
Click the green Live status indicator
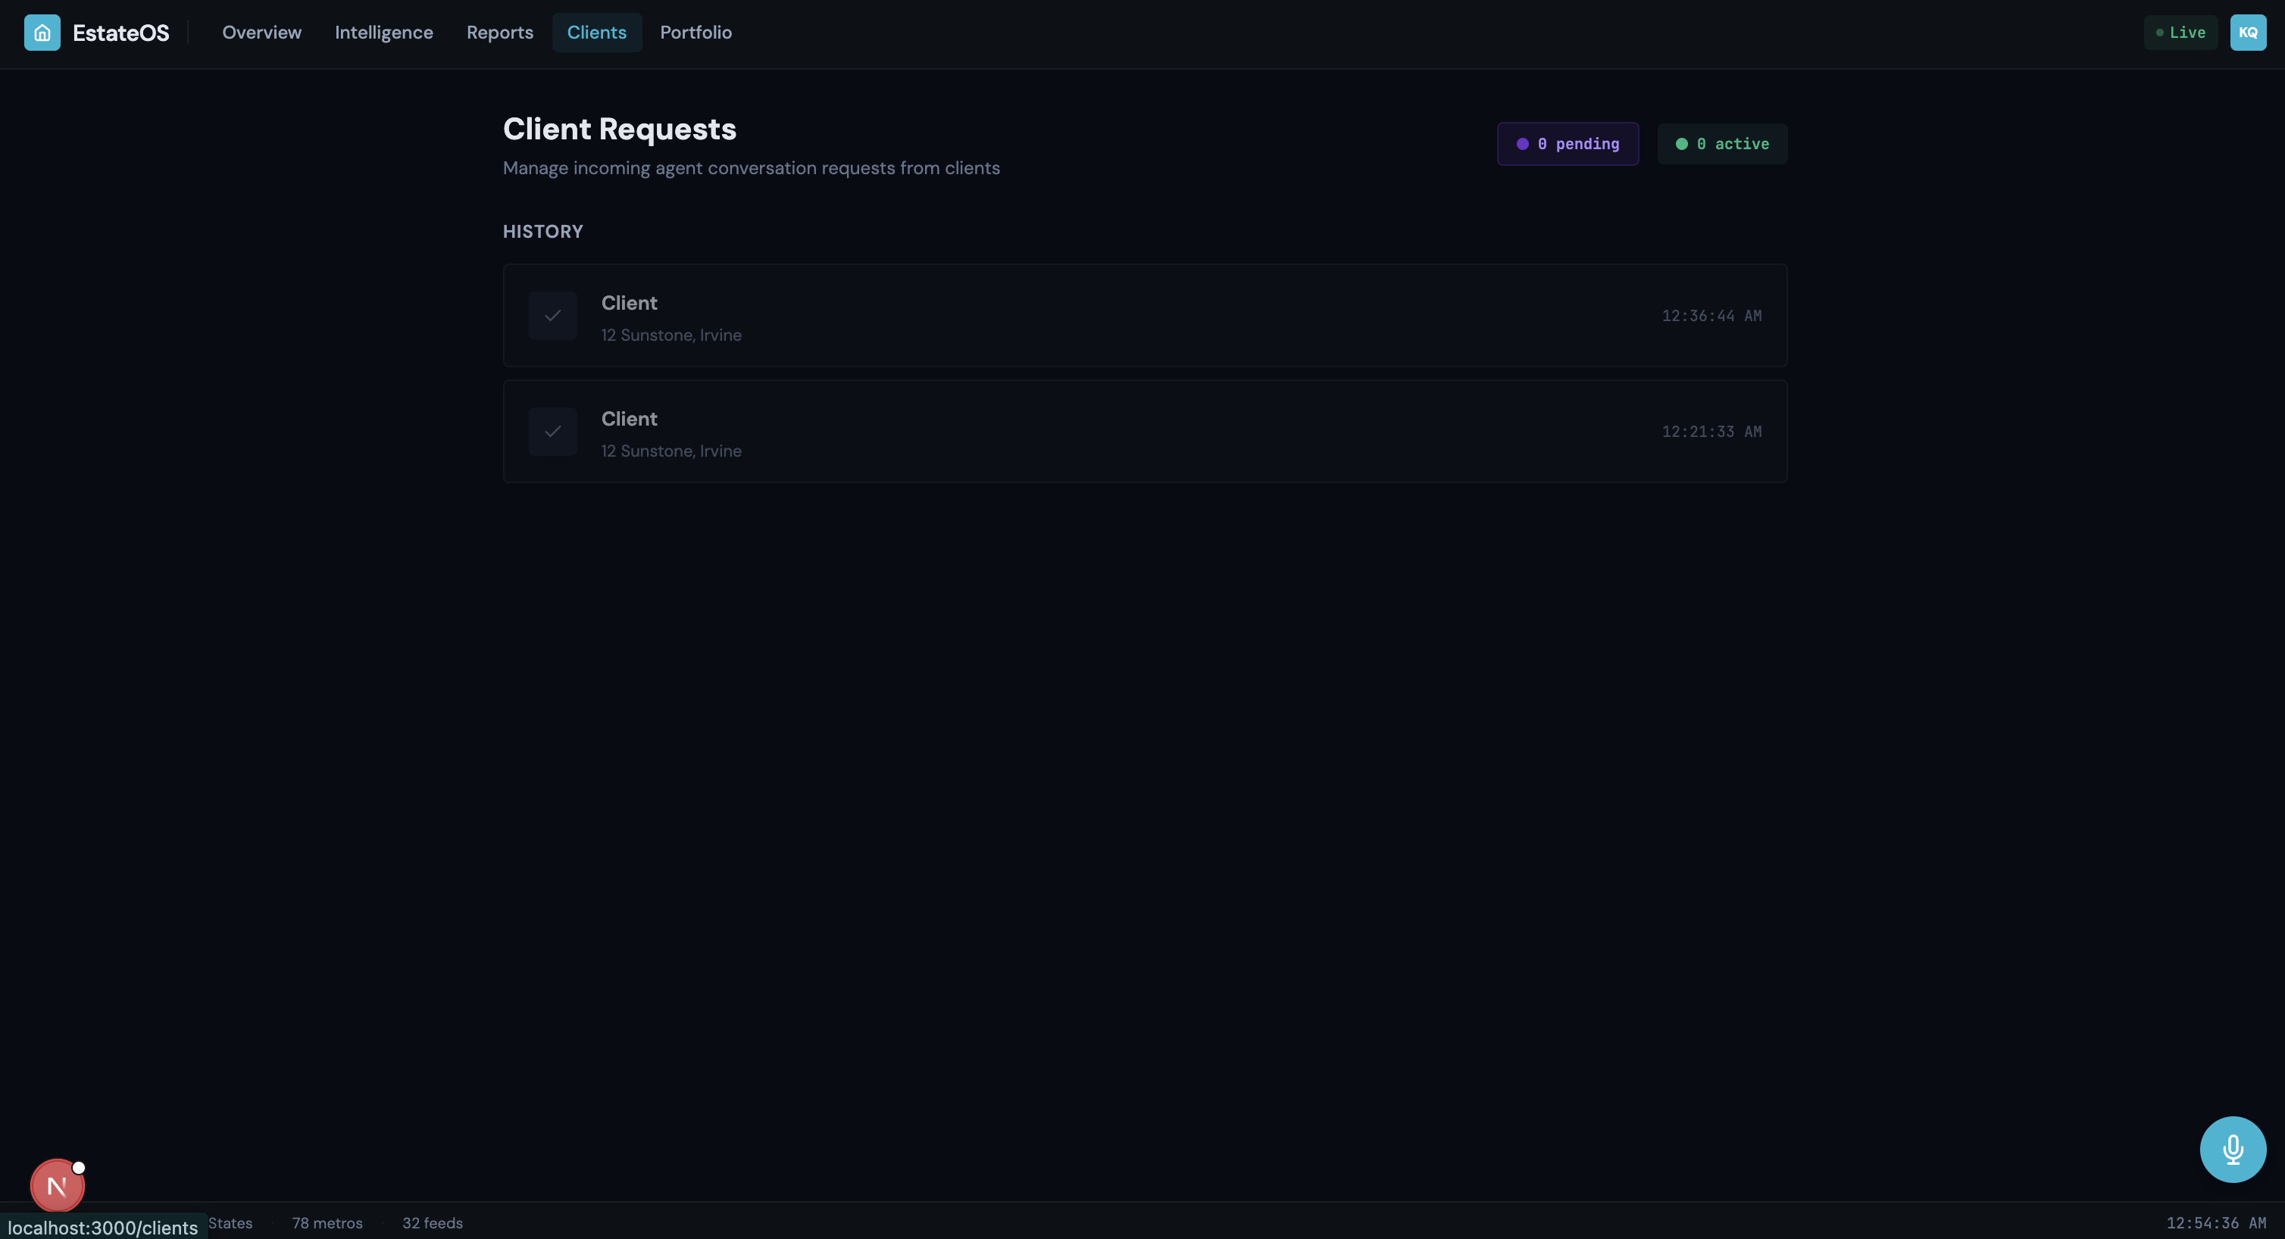[2180, 33]
